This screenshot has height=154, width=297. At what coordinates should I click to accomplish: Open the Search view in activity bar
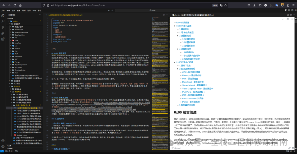[3, 22]
